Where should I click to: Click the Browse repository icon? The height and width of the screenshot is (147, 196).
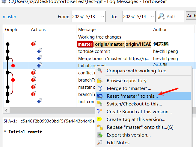point(100,80)
